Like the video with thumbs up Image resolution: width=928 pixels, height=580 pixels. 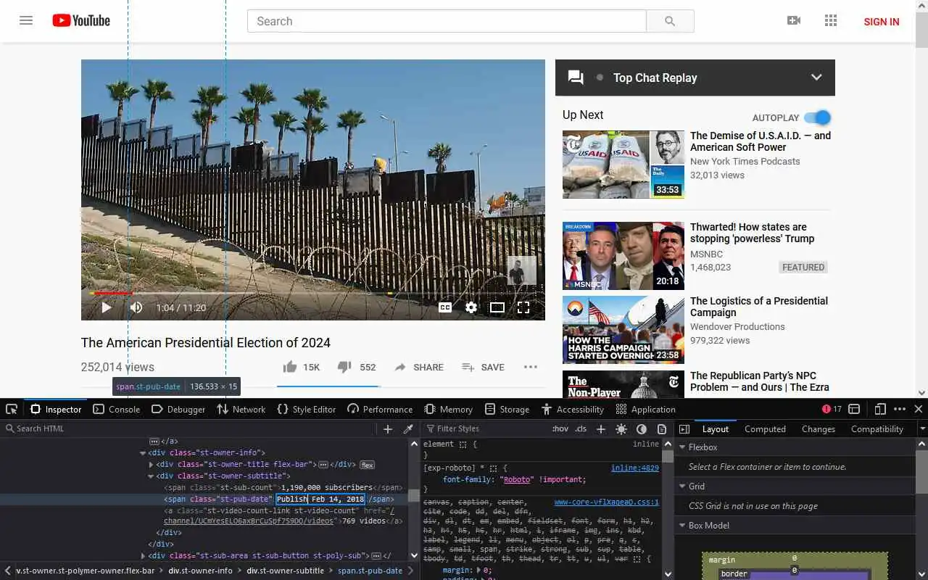pyautogui.click(x=290, y=367)
